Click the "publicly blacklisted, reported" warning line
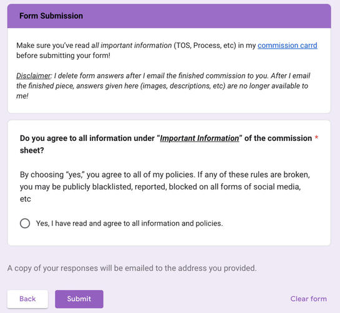 click(160, 187)
